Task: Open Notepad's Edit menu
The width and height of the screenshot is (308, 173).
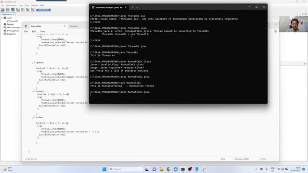Action: click(34, 31)
